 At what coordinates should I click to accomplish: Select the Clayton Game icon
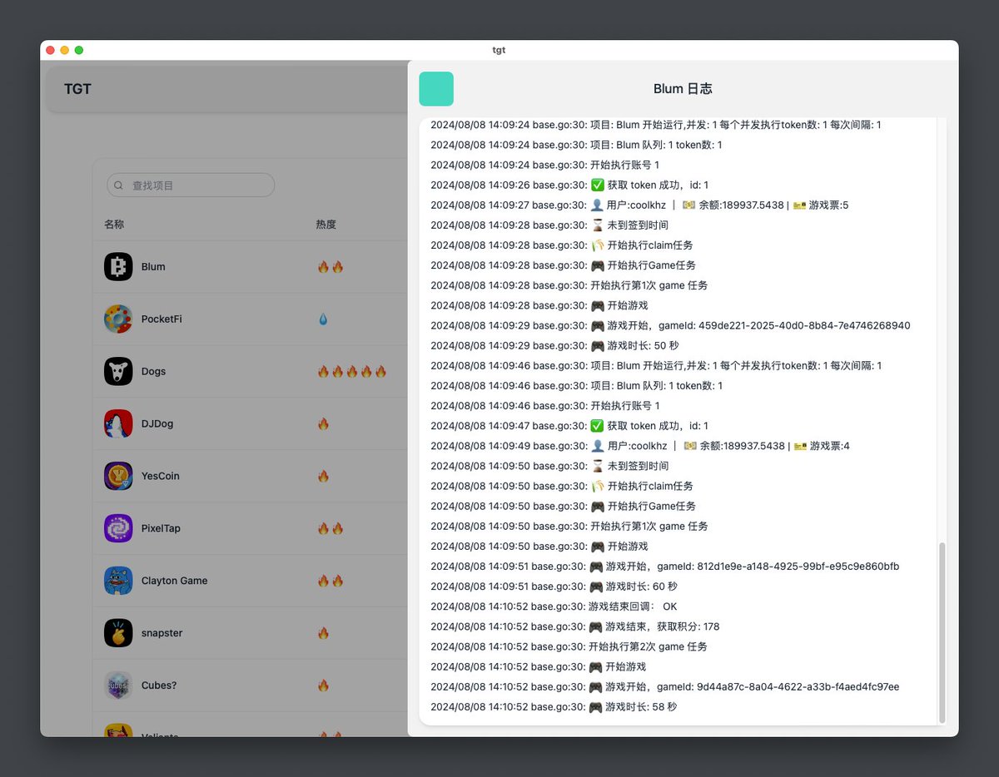pyautogui.click(x=117, y=581)
